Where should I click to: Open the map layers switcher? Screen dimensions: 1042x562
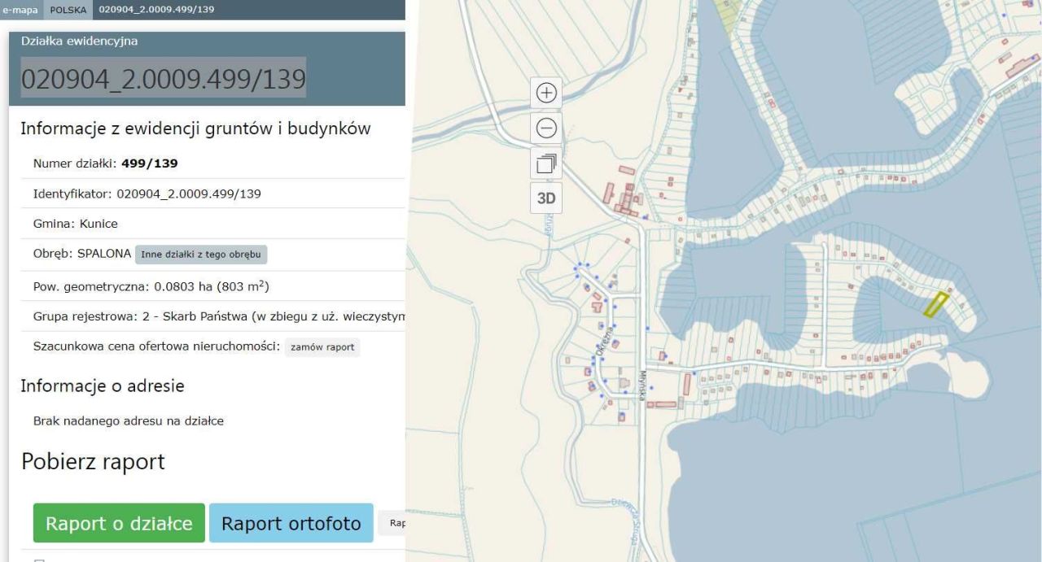coord(547,163)
